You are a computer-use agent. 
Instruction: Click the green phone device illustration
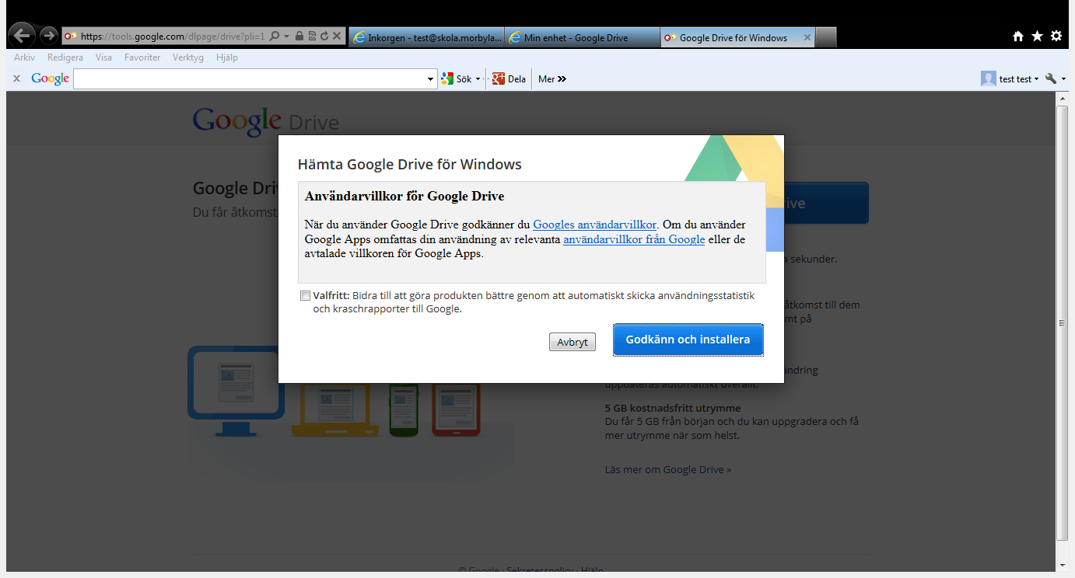[x=404, y=409]
